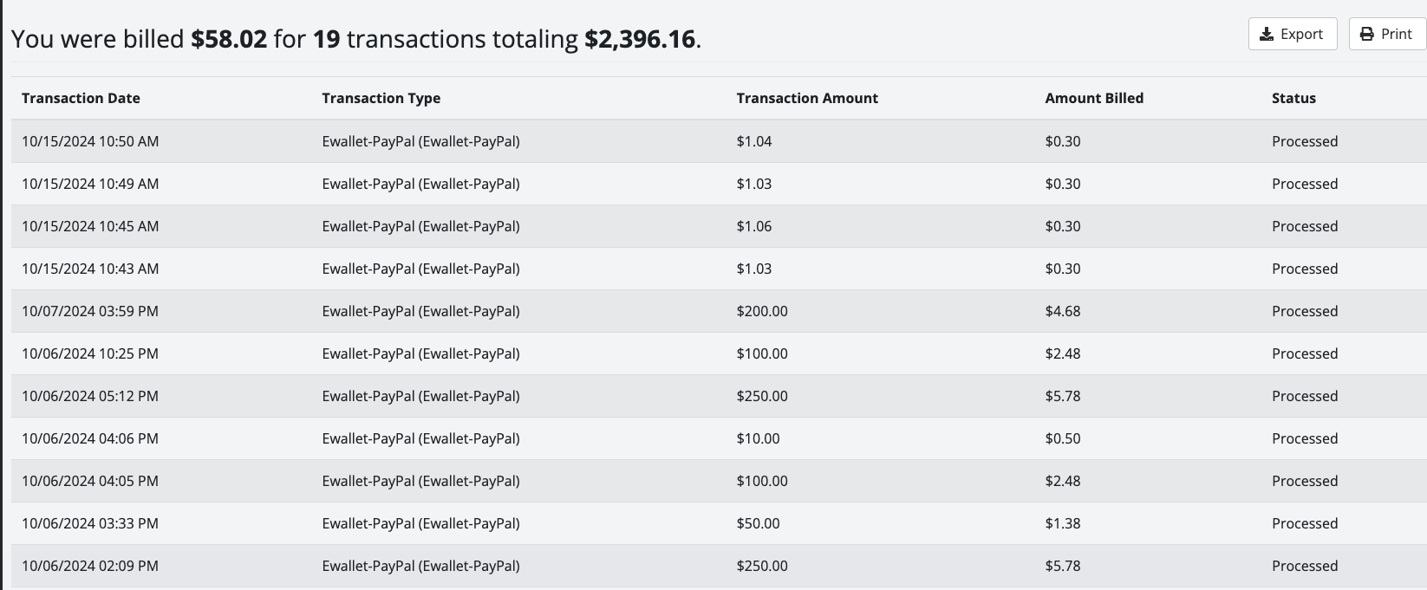
Task: Select the 10/15/2024 10:45 AM transaction date
Action: tap(90, 226)
